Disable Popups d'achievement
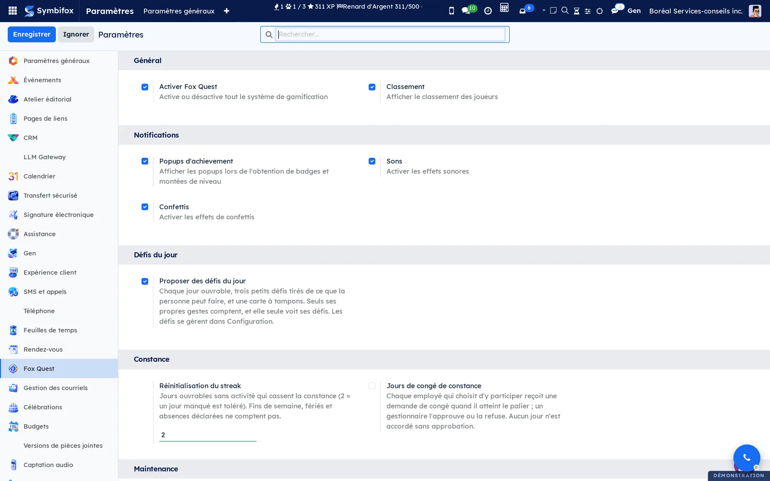This screenshot has width=770, height=481. [x=145, y=161]
